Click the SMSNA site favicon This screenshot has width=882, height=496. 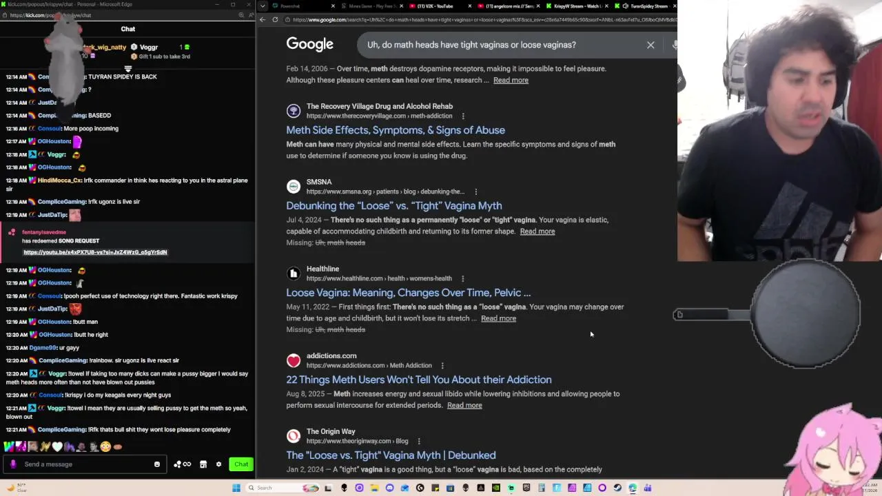coord(294,187)
